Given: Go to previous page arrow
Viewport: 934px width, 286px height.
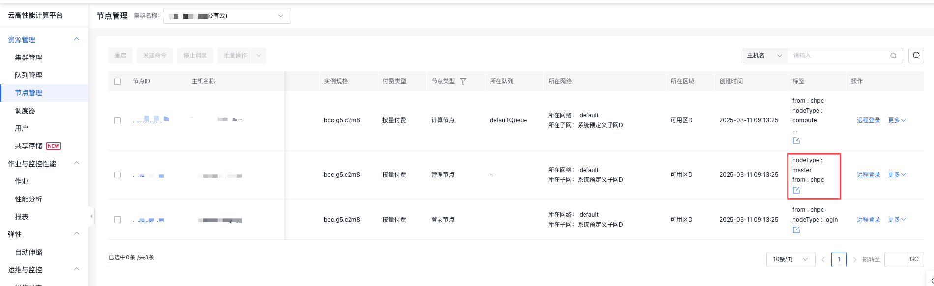Looking at the screenshot, I should click(823, 259).
